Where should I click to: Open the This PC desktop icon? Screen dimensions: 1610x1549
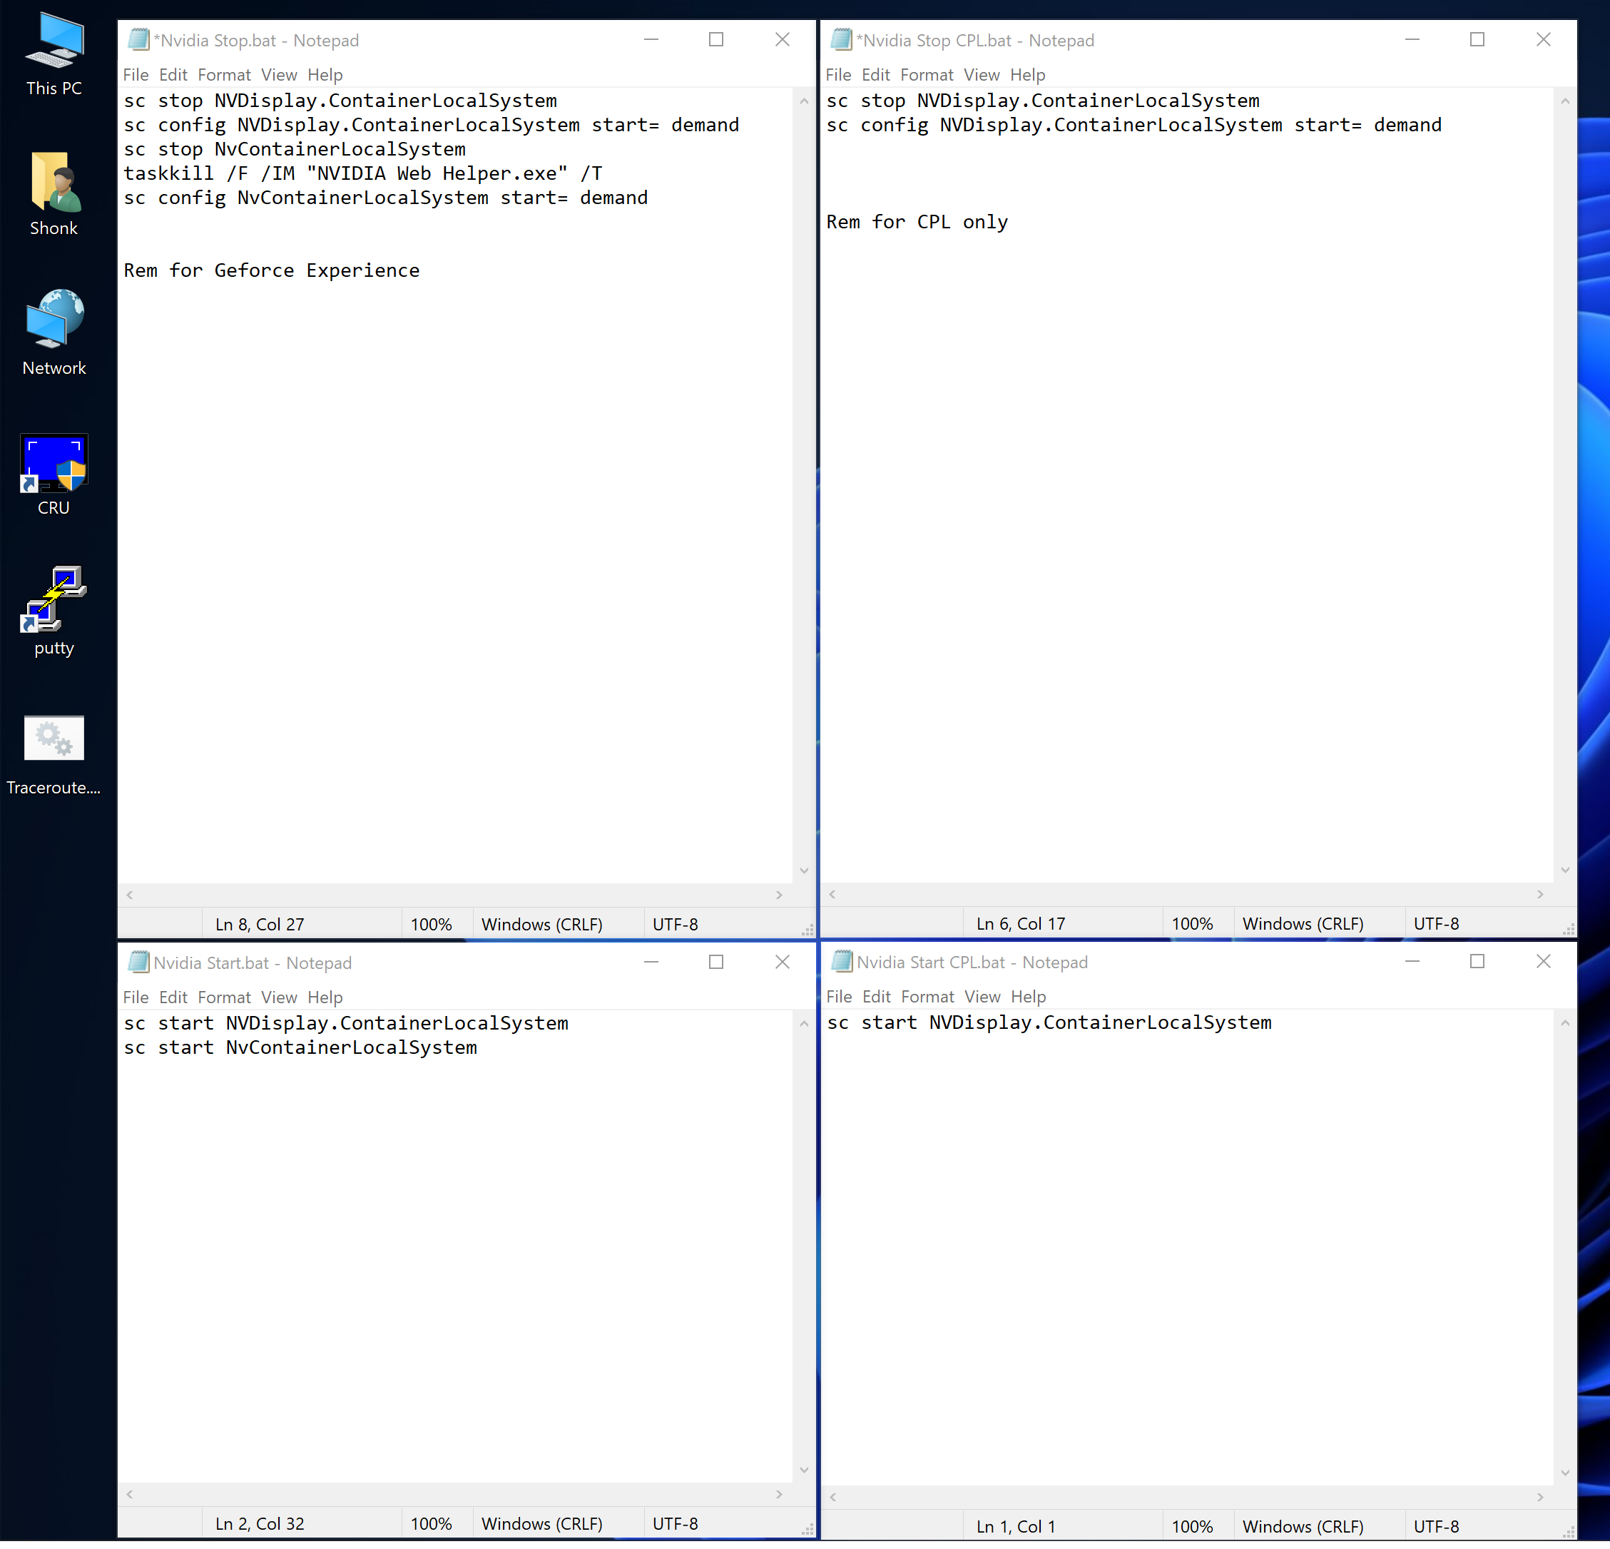point(54,43)
